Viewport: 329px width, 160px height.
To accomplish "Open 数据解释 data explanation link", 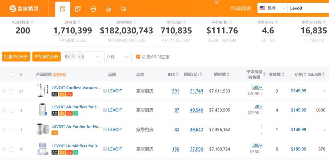I will tap(60, 75).
